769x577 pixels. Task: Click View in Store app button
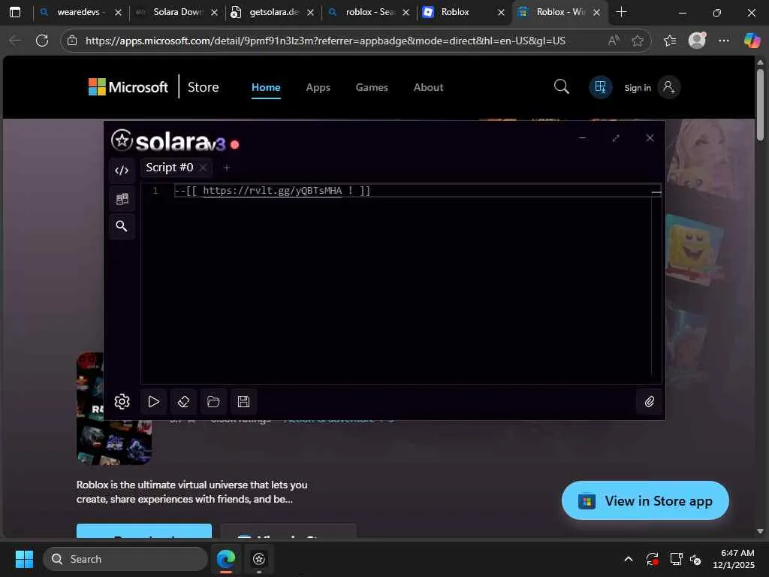645,500
